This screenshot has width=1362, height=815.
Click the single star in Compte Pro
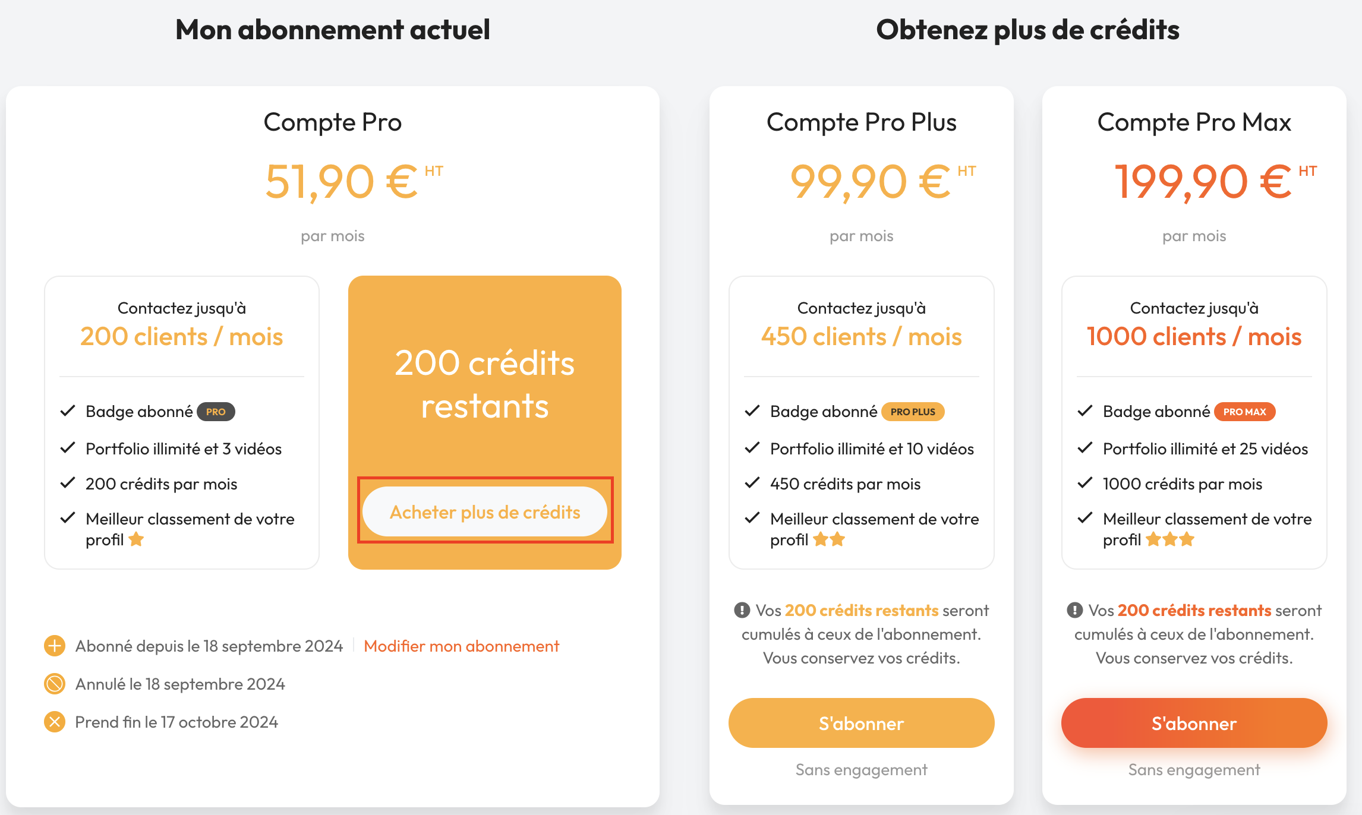coord(136,539)
